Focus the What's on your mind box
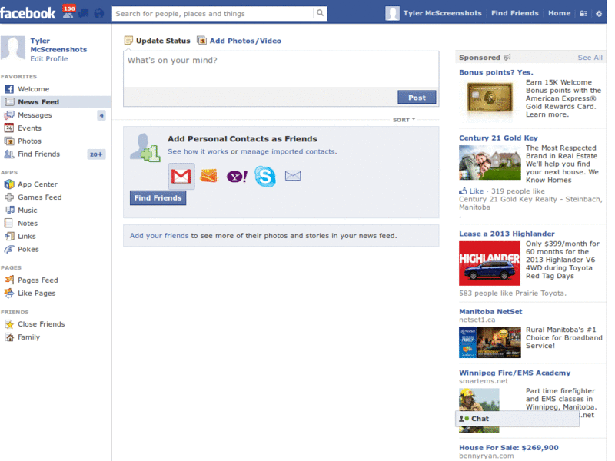 click(x=281, y=69)
